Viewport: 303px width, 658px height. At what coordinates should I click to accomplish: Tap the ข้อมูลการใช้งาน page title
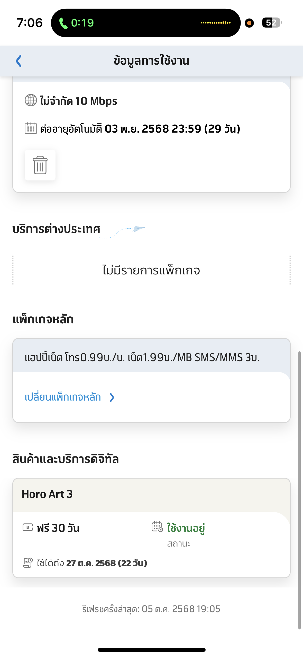coord(151,61)
